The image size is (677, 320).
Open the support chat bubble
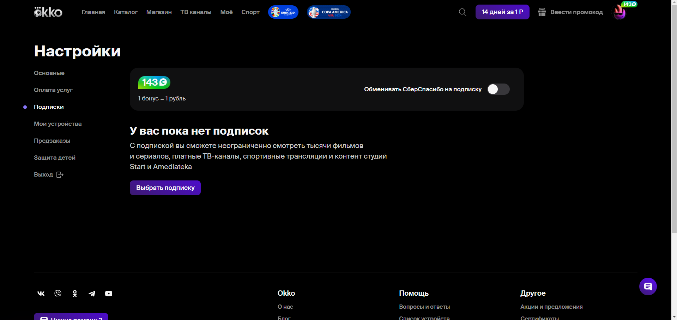pos(648,287)
